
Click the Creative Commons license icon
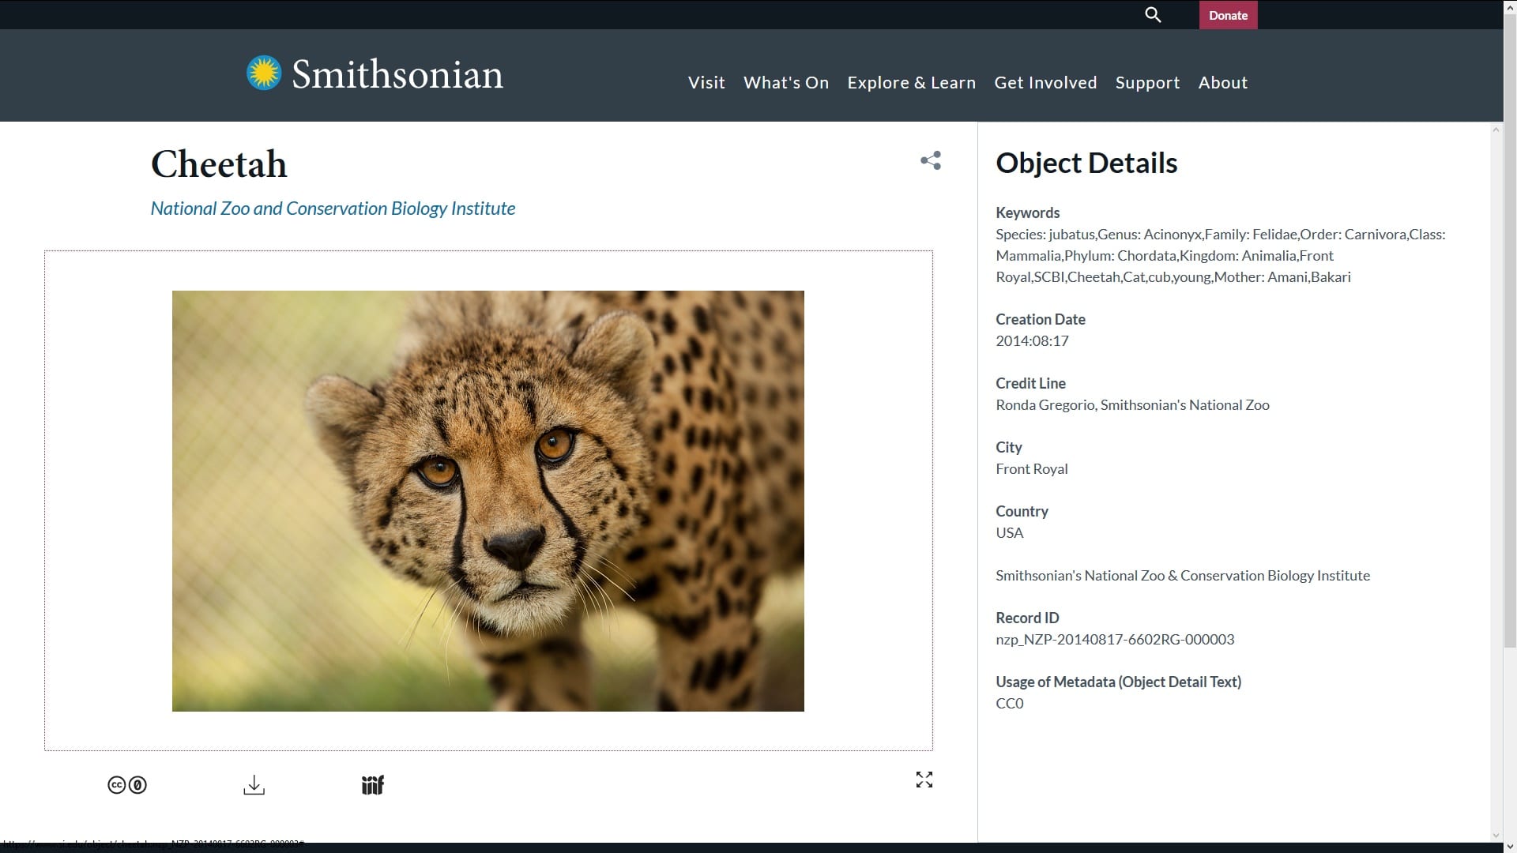click(126, 784)
